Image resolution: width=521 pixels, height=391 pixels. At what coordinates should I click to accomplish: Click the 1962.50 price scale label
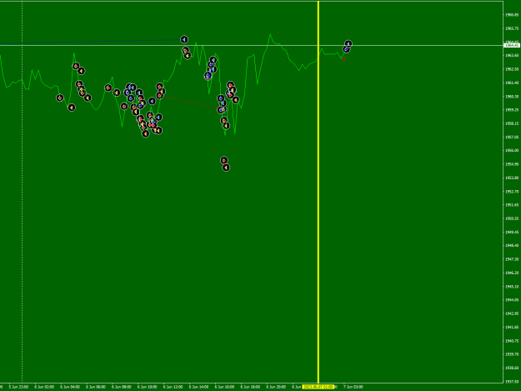click(512, 69)
